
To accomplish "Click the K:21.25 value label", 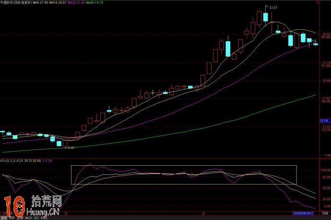I will [x=23, y=160].
